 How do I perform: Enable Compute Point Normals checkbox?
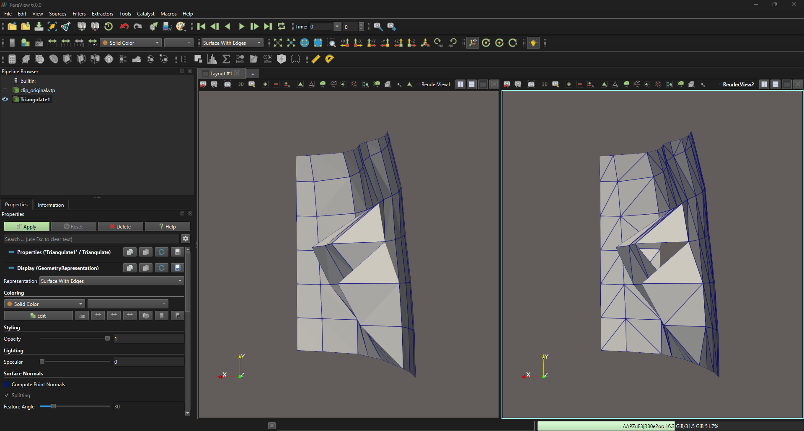(7, 385)
